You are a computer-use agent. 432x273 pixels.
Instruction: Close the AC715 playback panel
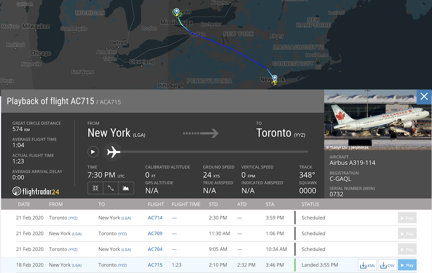tap(424, 96)
